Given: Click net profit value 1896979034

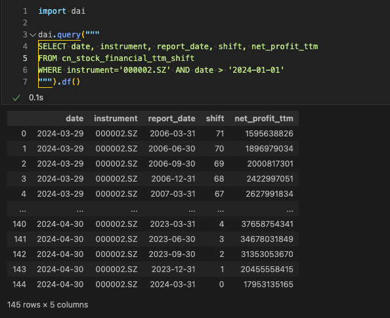Looking at the screenshot, I should (269, 149).
